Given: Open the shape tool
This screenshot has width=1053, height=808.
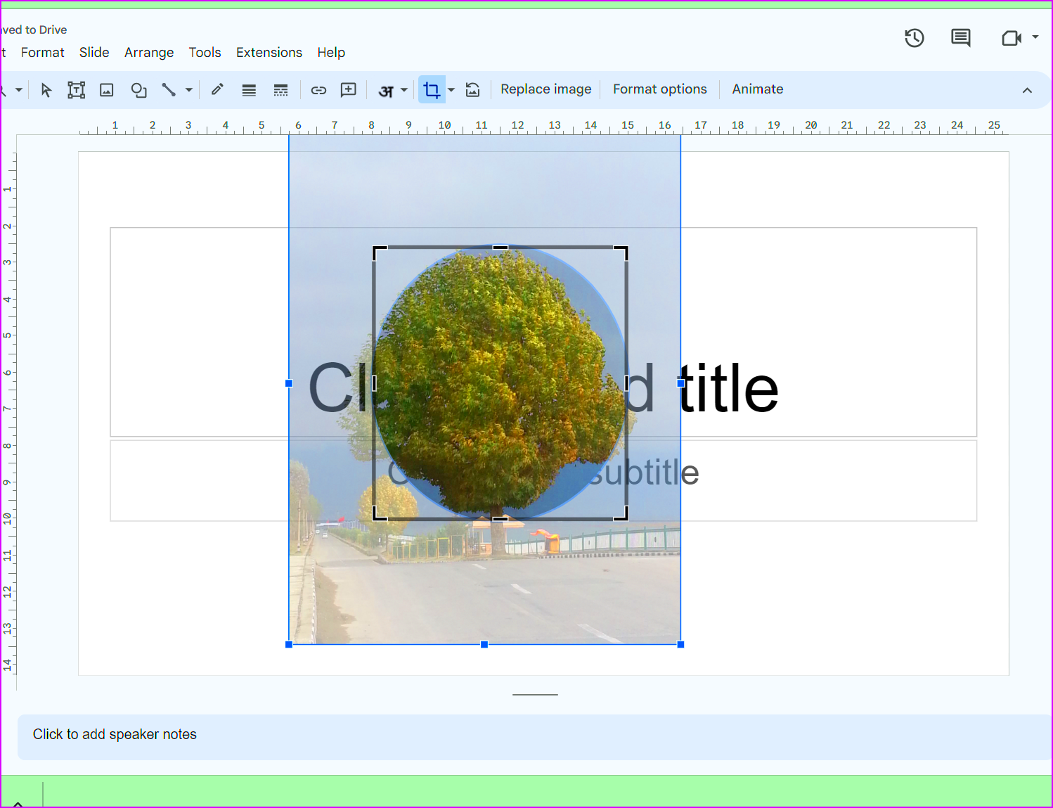Looking at the screenshot, I should pos(138,90).
